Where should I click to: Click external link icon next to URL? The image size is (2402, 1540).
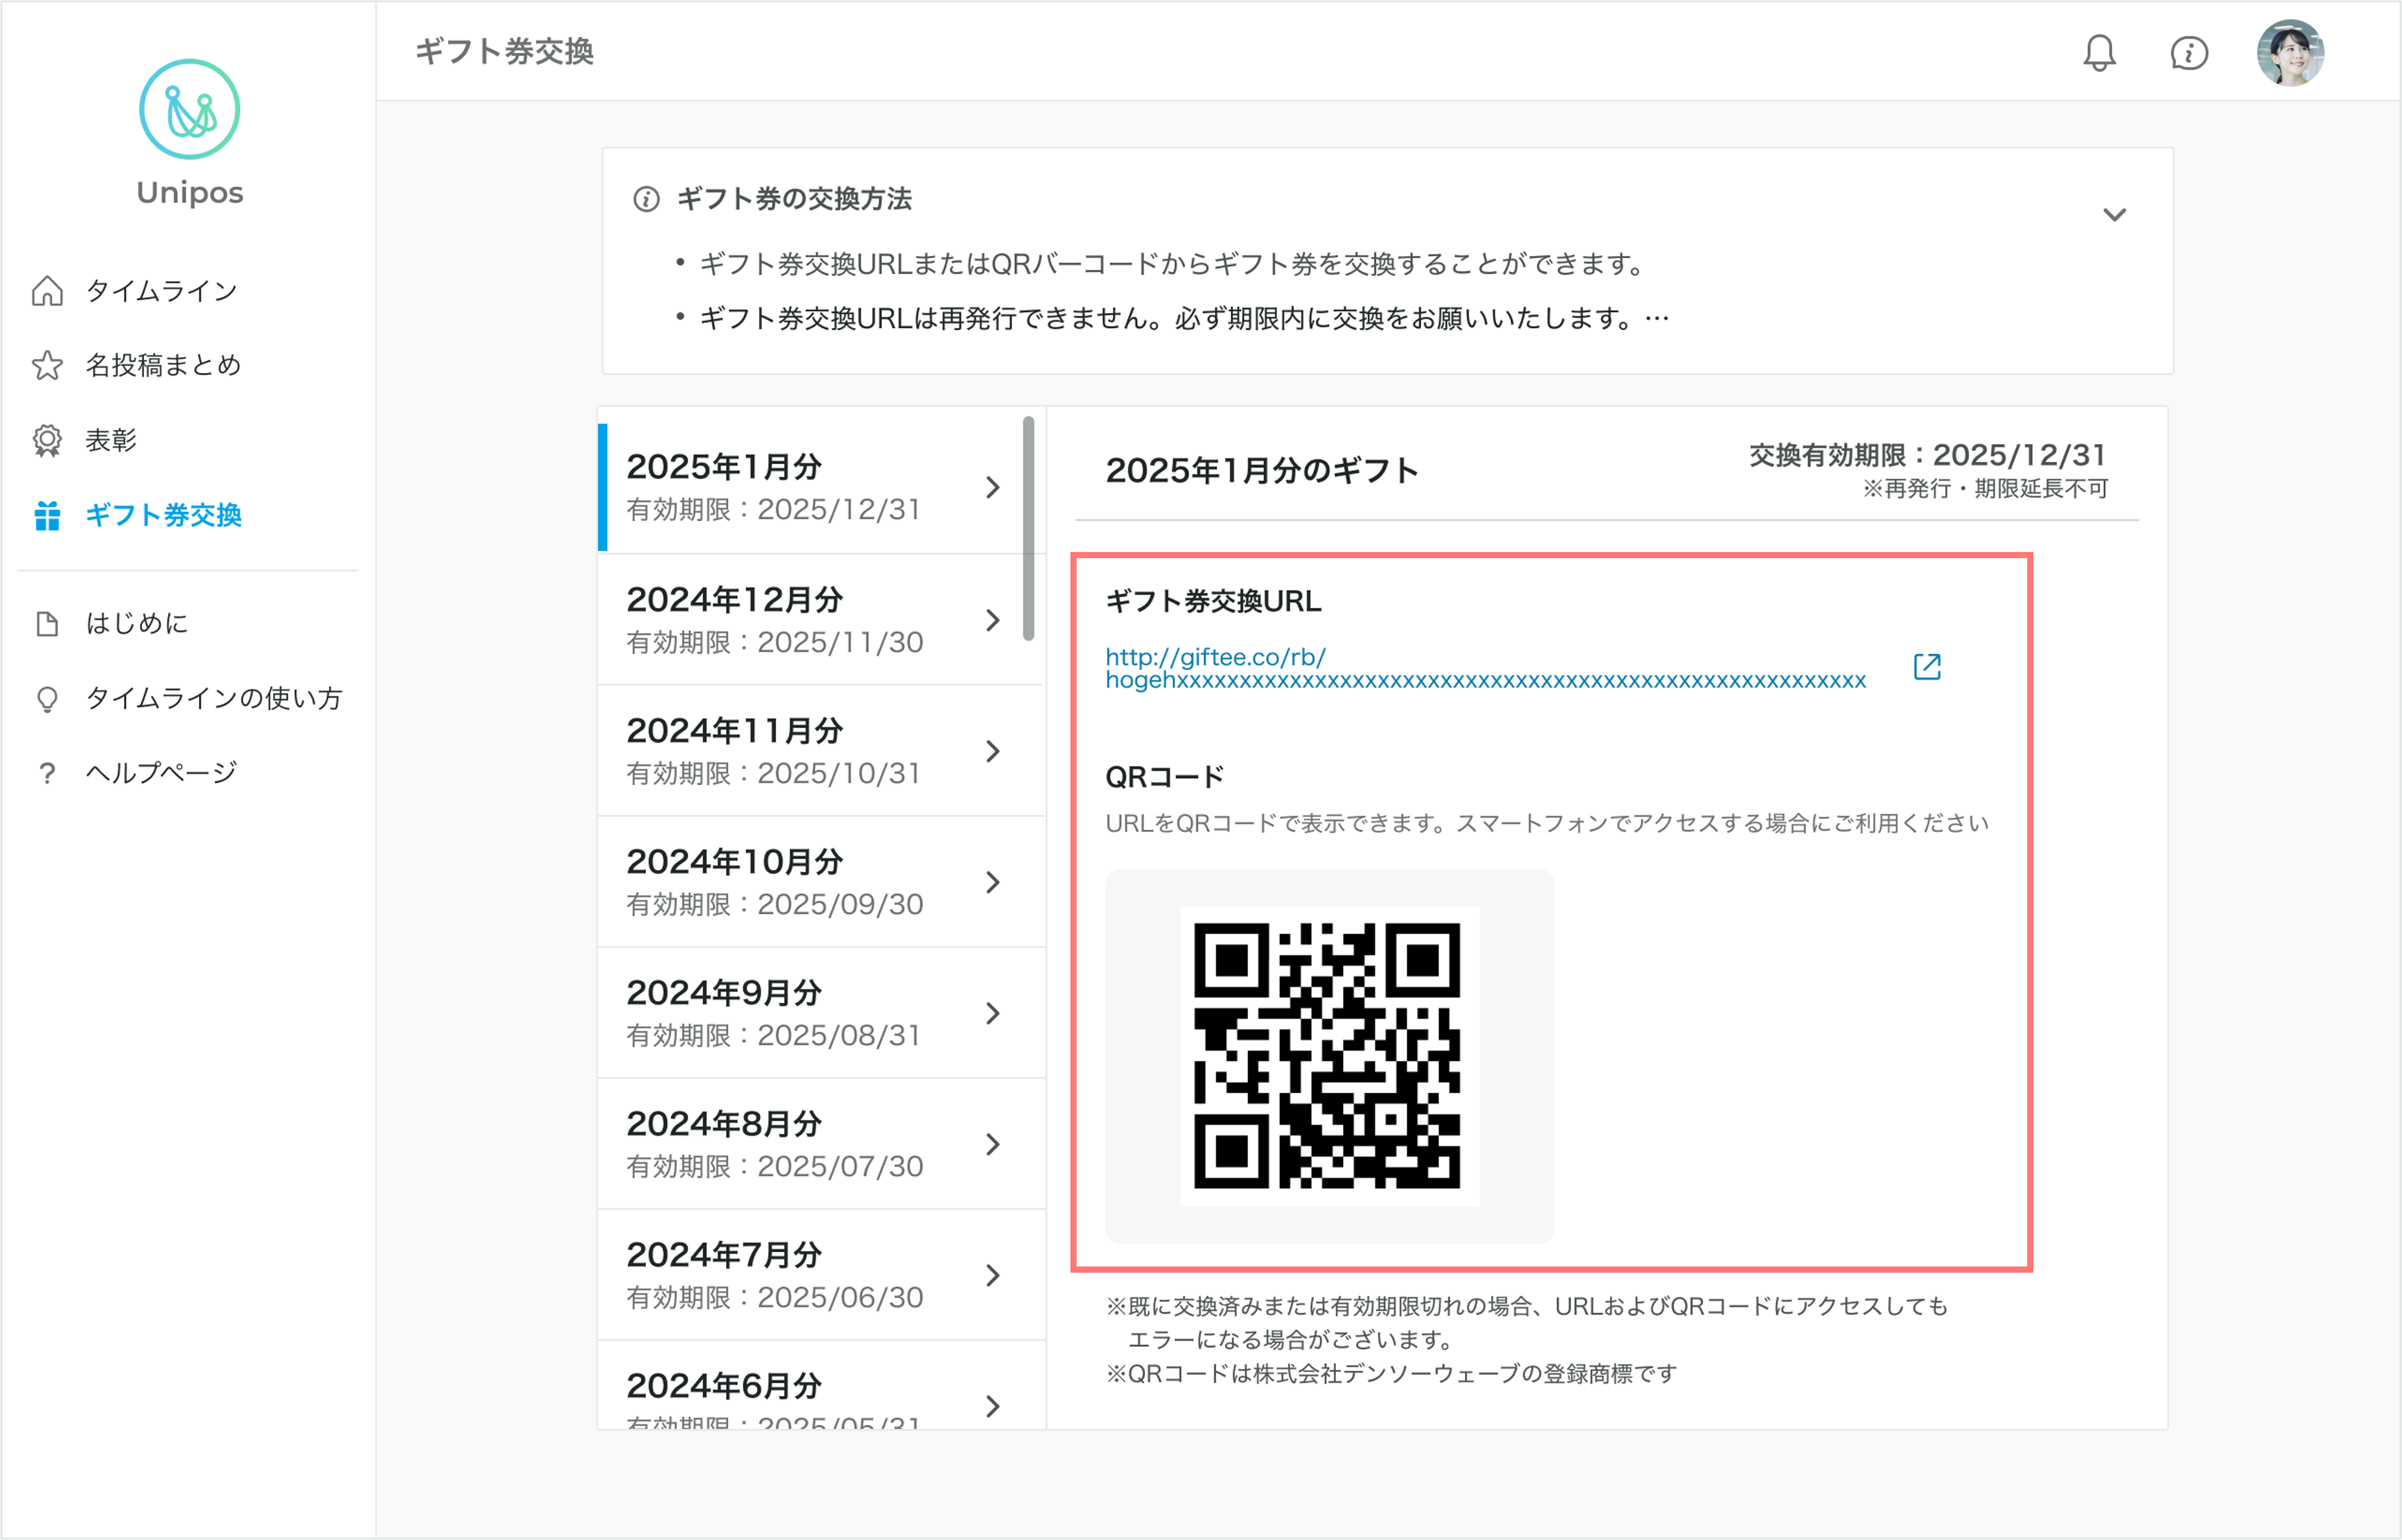point(1927,667)
